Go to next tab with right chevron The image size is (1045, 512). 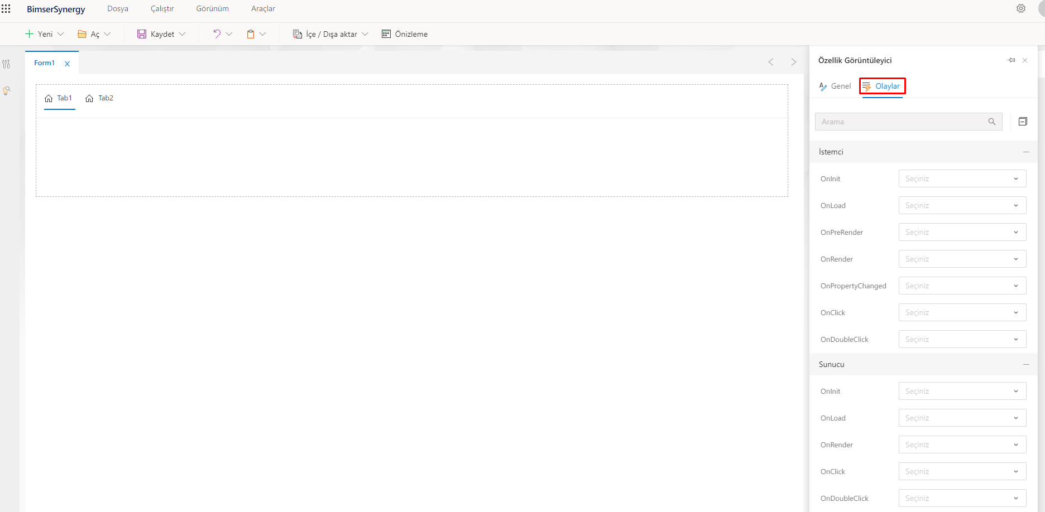click(x=794, y=62)
